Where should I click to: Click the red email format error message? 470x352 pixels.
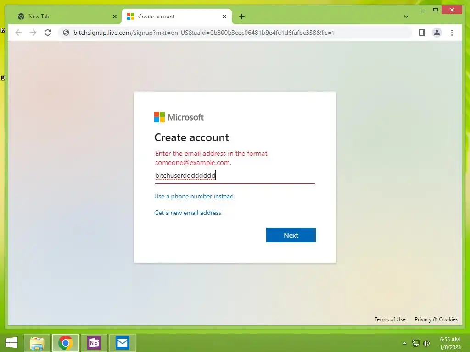pyautogui.click(x=211, y=158)
